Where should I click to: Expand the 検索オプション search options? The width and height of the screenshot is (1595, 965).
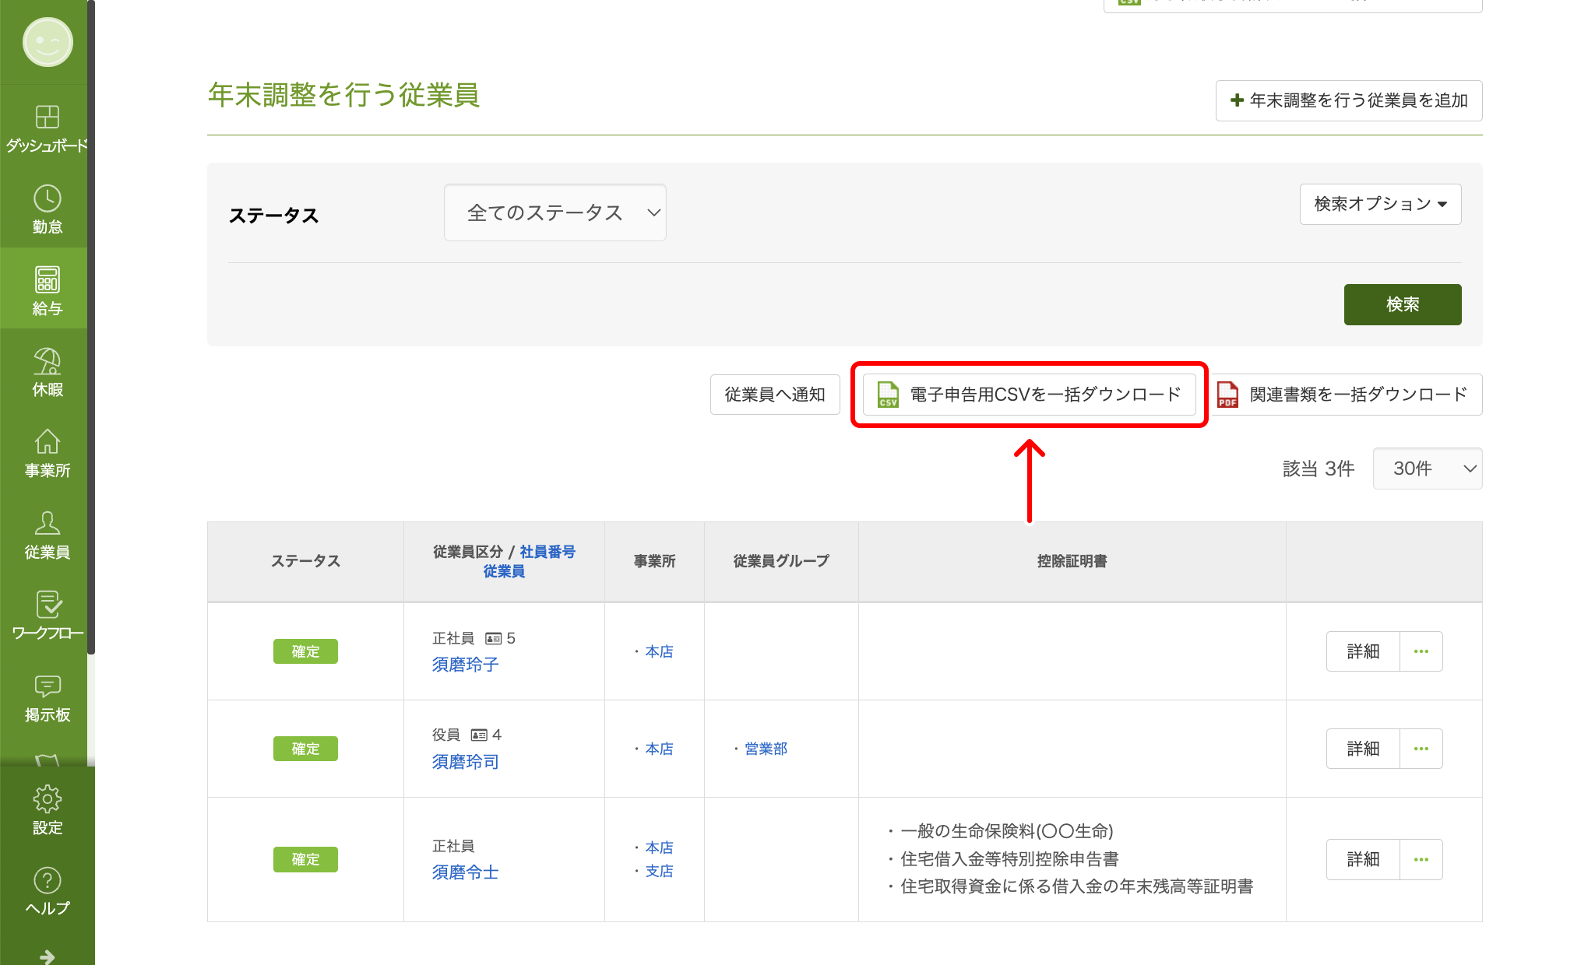pyautogui.click(x=1380, y=204)
